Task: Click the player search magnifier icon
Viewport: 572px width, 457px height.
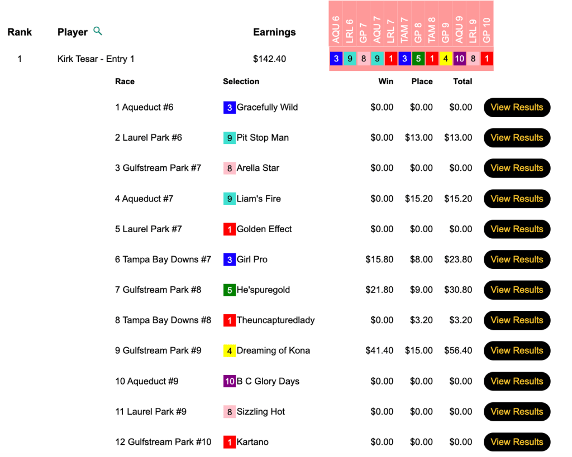Action: pos(98,31)
